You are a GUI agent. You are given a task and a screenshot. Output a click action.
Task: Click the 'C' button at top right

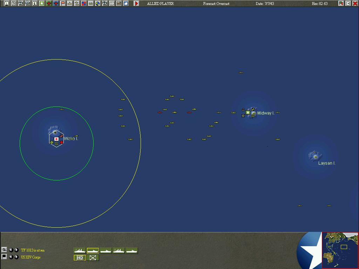(348, 4)
